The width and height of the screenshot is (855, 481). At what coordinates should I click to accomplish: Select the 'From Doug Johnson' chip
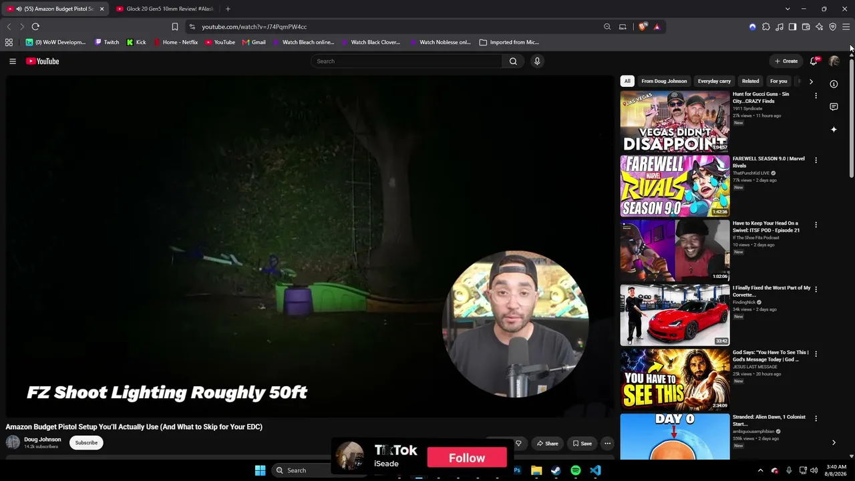coord(664,81)
